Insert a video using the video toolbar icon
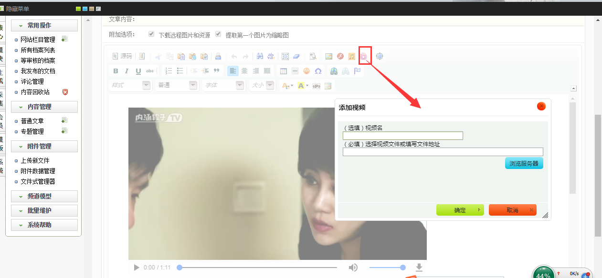 pos(365,56)
